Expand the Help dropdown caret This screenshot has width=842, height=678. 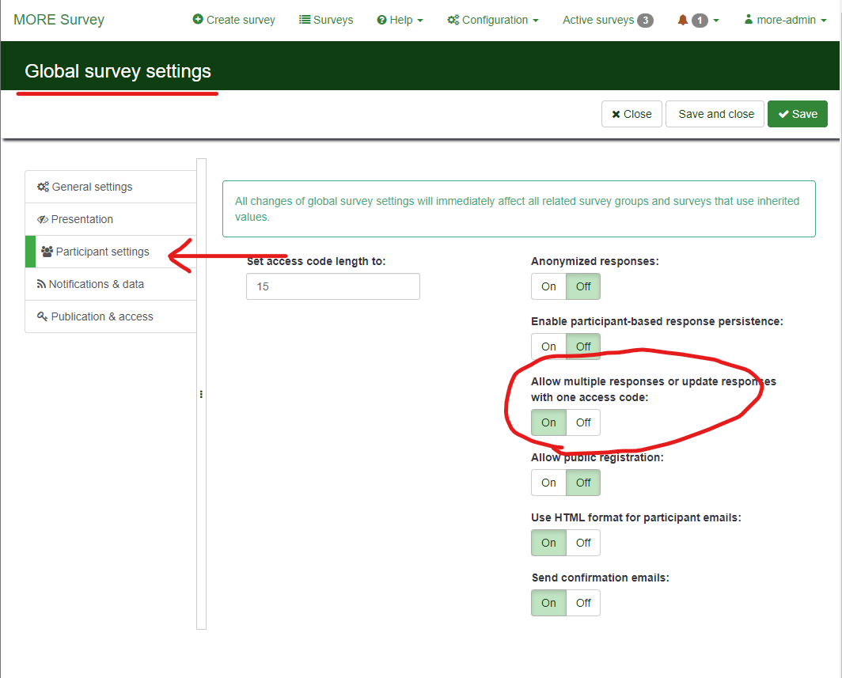click(x=420, y=21)
